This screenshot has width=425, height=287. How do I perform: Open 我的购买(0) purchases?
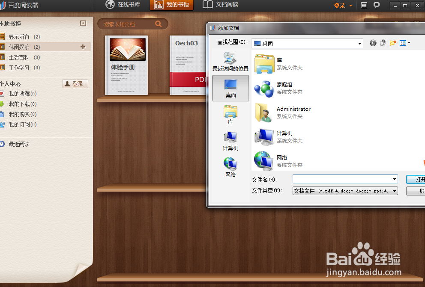(23, 115)
